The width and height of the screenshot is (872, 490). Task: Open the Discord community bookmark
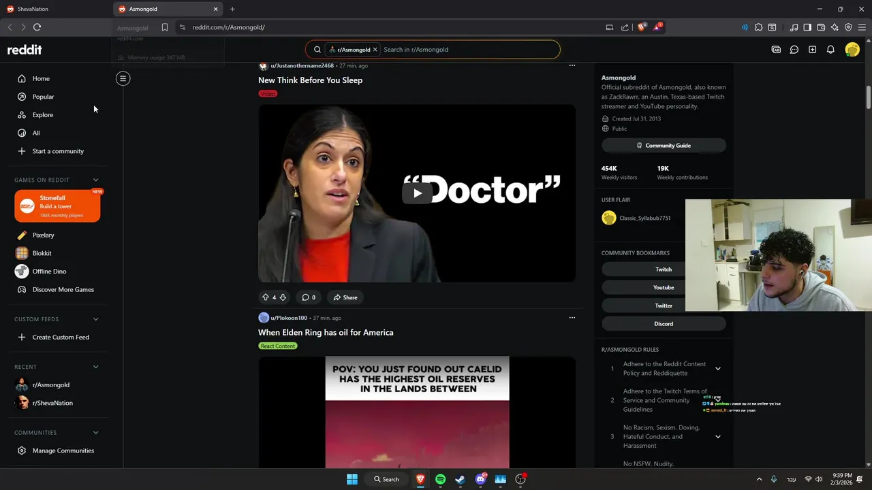pyautogui.click(x=664, y=324)
